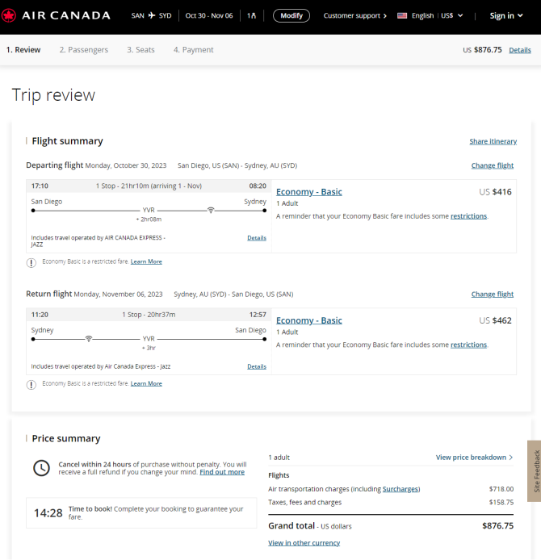Click the Surcharges link
Viewport: 541px width, 560px height.
tap(401, 489)
